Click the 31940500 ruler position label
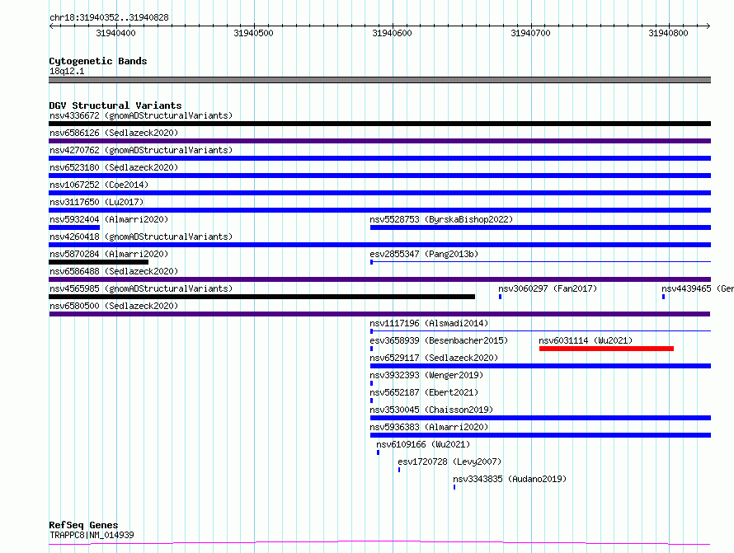The image size is (734, 553). pos(253,33)
